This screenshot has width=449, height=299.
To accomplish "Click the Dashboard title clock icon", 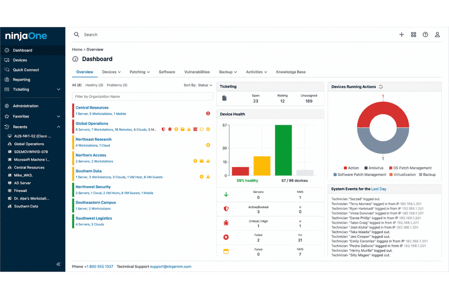I will [x=75, y=59].
